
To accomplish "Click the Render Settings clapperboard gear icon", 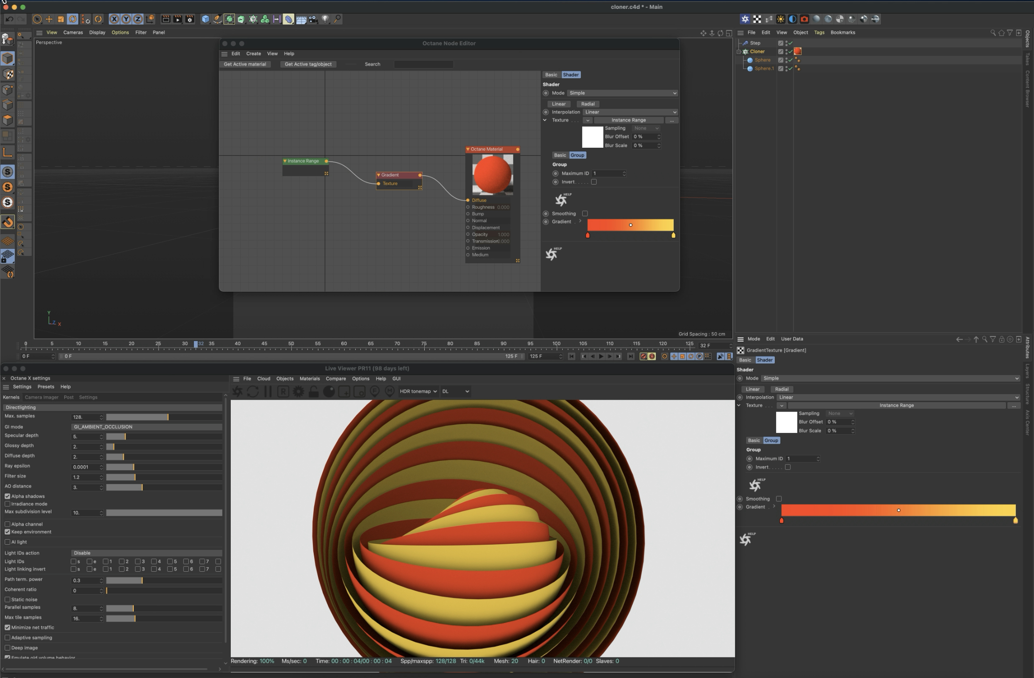I will (190, 19).
